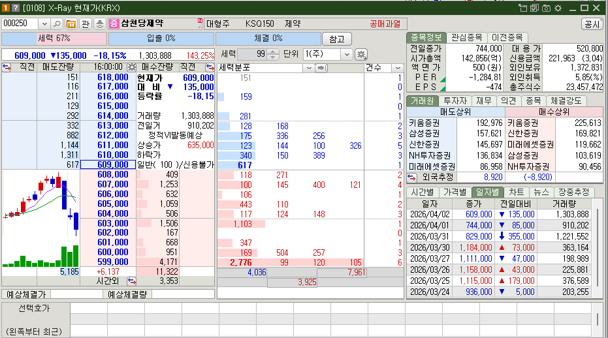608x338 pixels.
Task: Click swap arrows icon left of 외국추정
Action: [412, 177]
